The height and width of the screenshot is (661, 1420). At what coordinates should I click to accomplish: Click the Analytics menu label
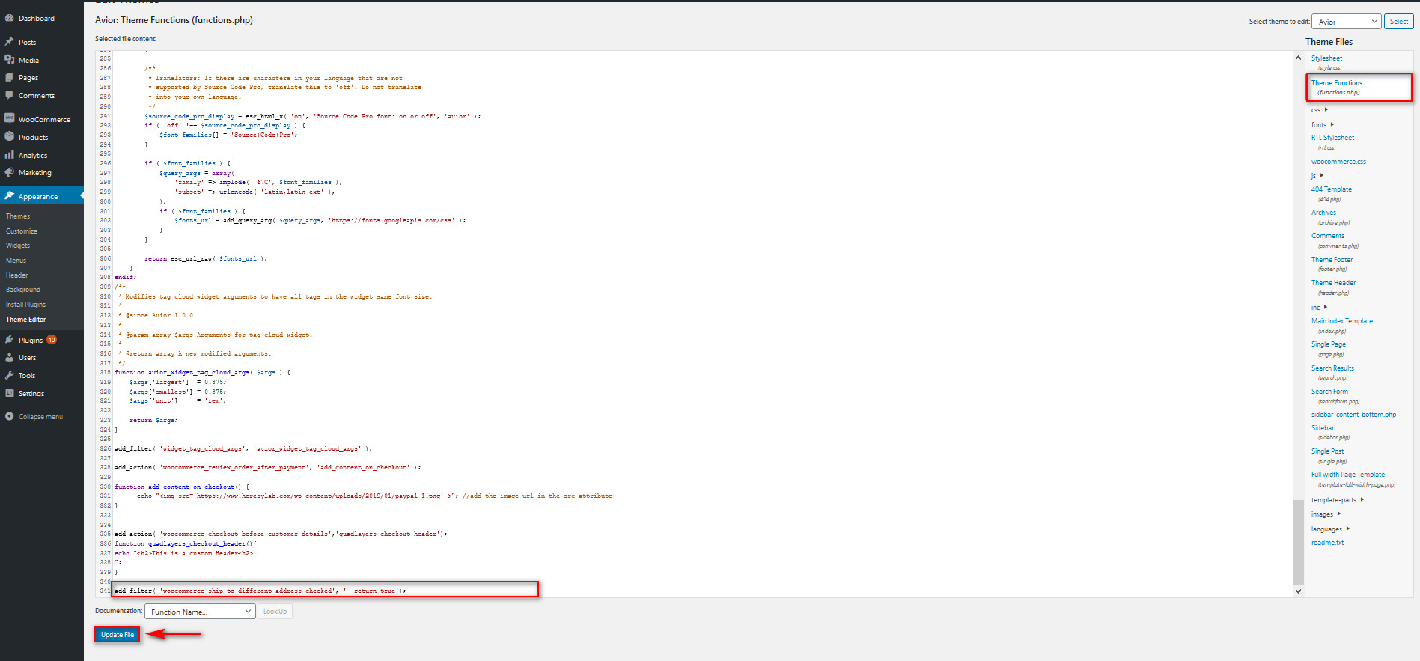(x=33, y=156)
